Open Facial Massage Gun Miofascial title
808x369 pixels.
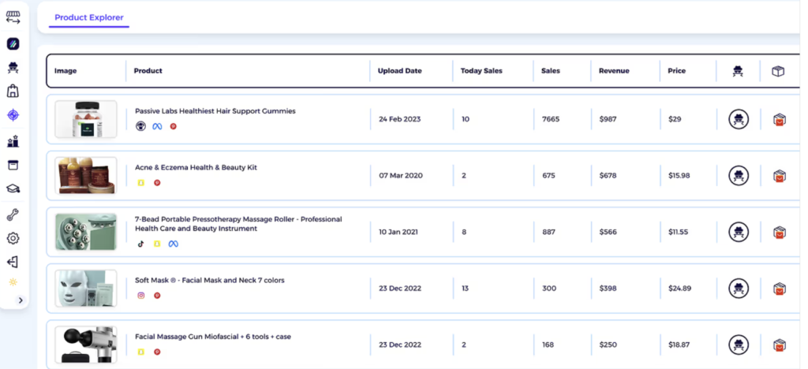213,337
